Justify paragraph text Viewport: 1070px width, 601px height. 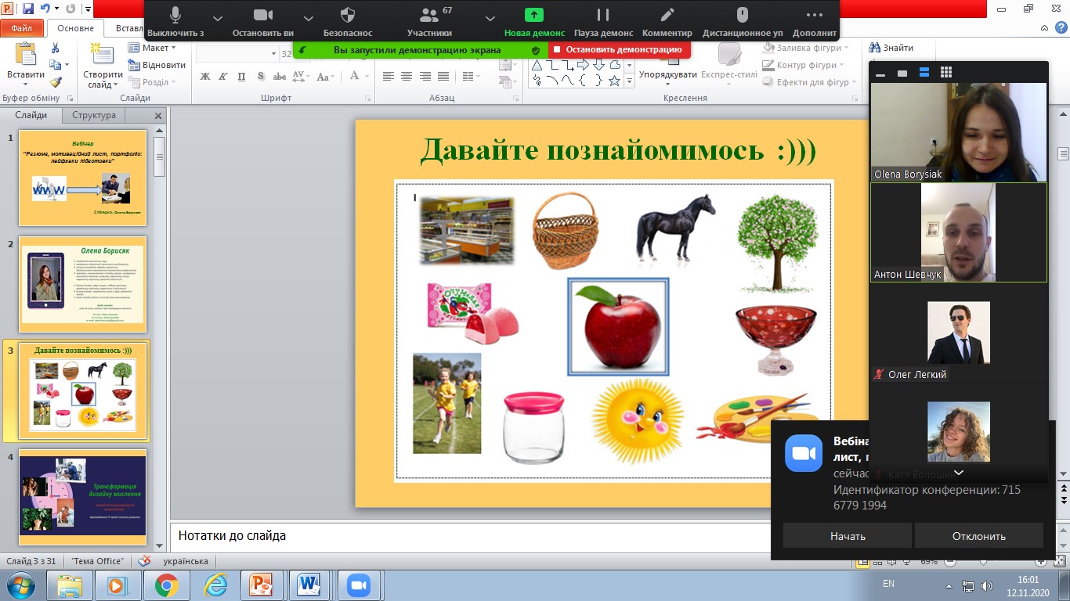[443, 76]
